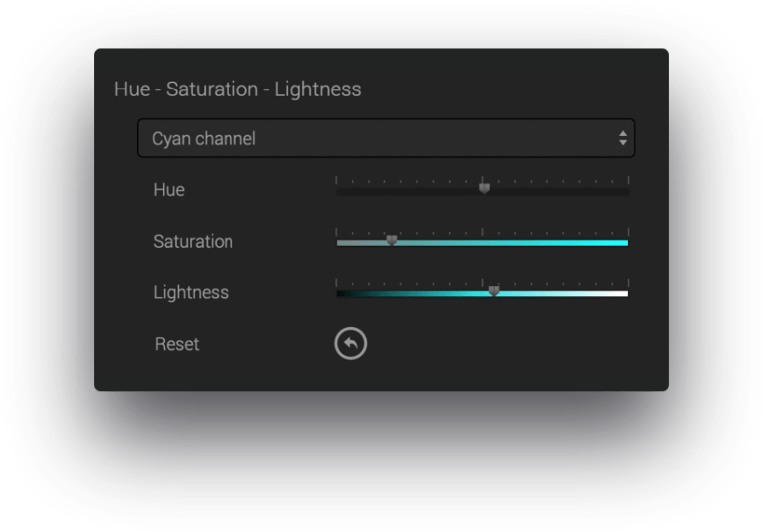This screenshot has height=532, width=763.
Task: Click the far left end of Hue slider
Action: (x=338, y=190)
